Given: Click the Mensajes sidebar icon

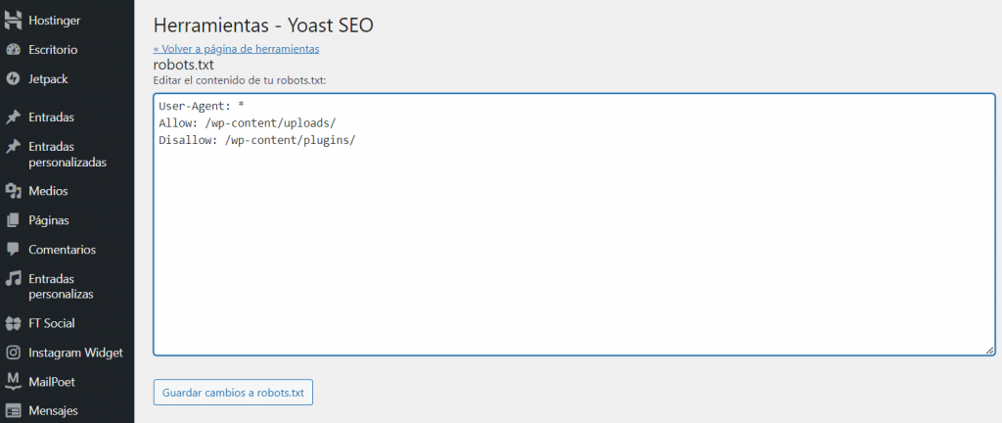Looking at the screenshot, I should (14, 410).
